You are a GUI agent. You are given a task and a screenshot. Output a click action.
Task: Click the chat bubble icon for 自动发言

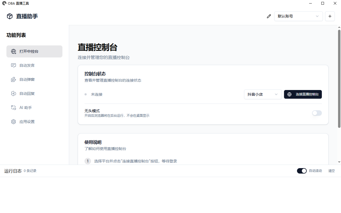(x=13, y=65)
